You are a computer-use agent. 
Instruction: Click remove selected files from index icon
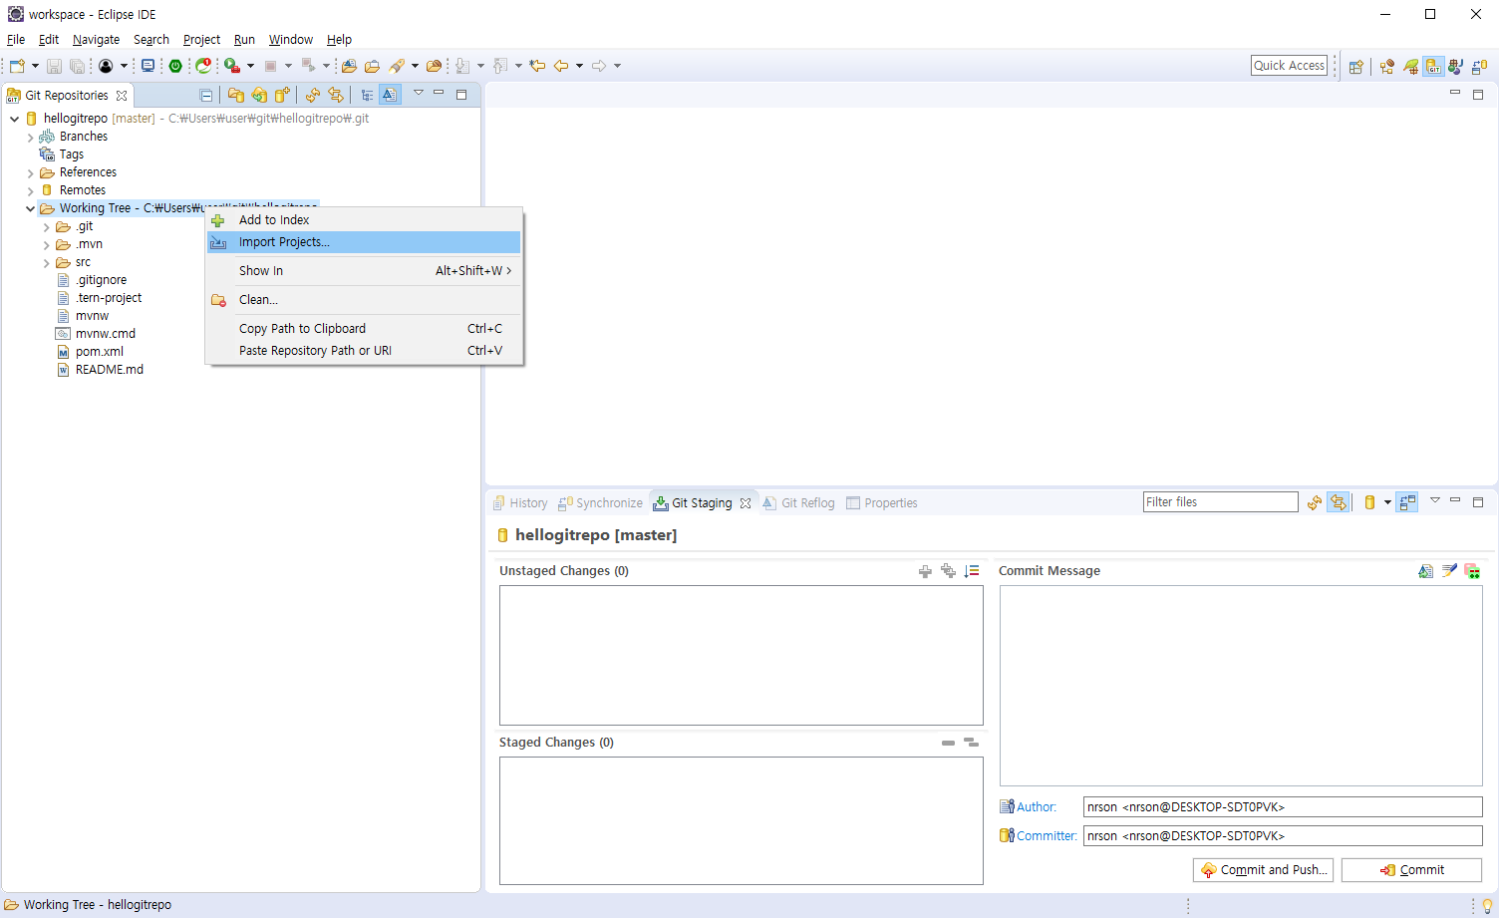pyautogui.click(x=948, y=743)
